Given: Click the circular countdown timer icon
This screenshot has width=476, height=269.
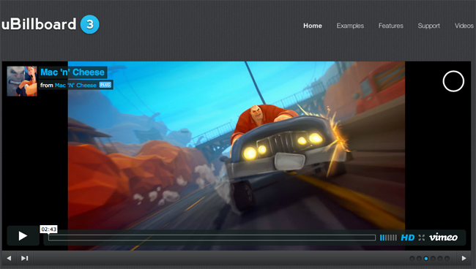Looking at the screenshot, I should coord(453,81).
